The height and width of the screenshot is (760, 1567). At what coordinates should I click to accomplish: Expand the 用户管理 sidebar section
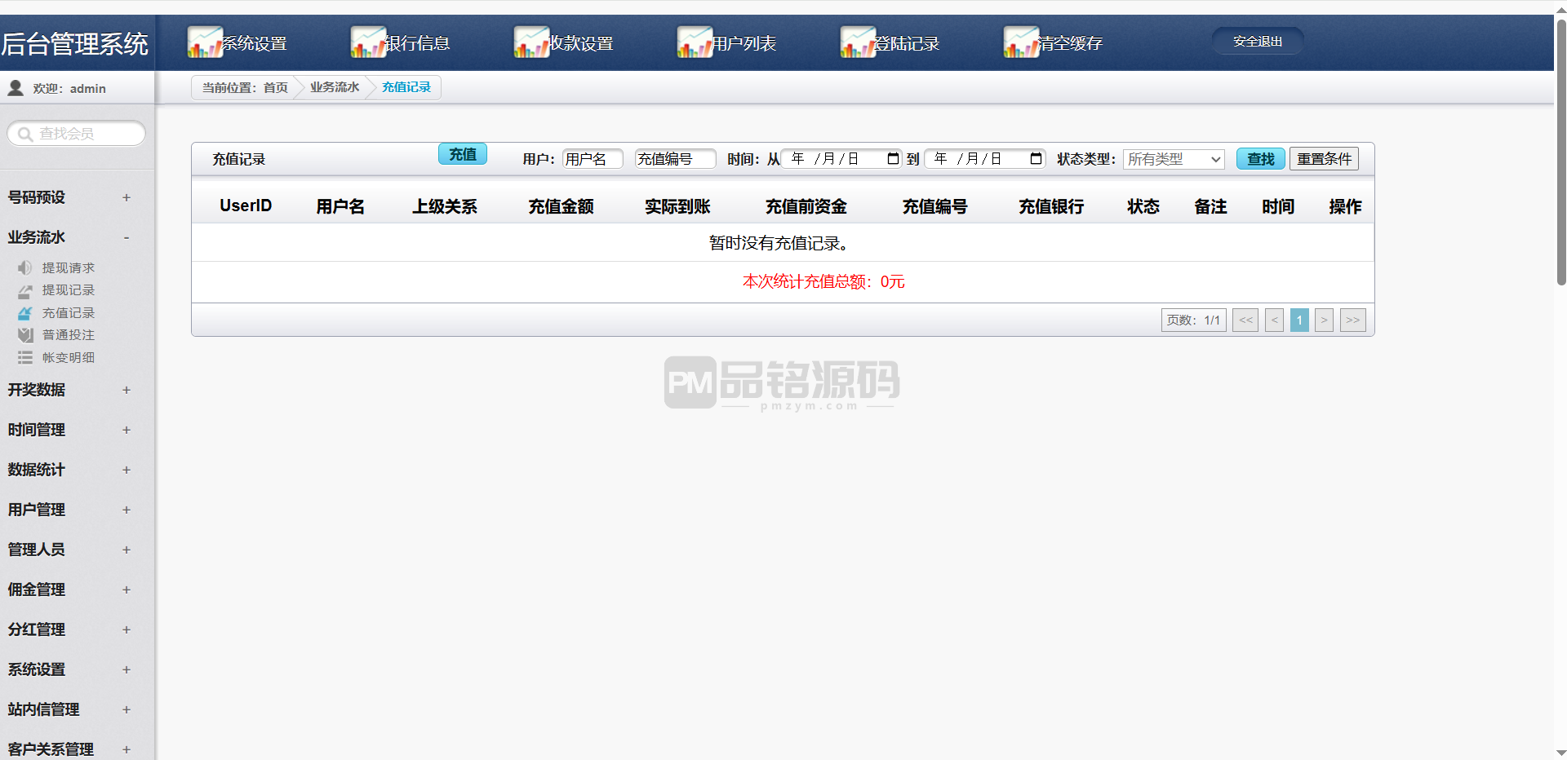(x=127, y=510)
